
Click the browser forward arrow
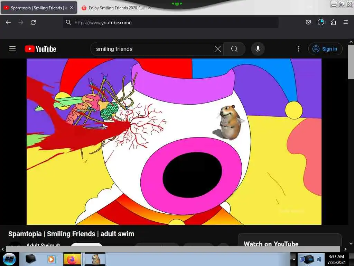click(x=21, y=23)
